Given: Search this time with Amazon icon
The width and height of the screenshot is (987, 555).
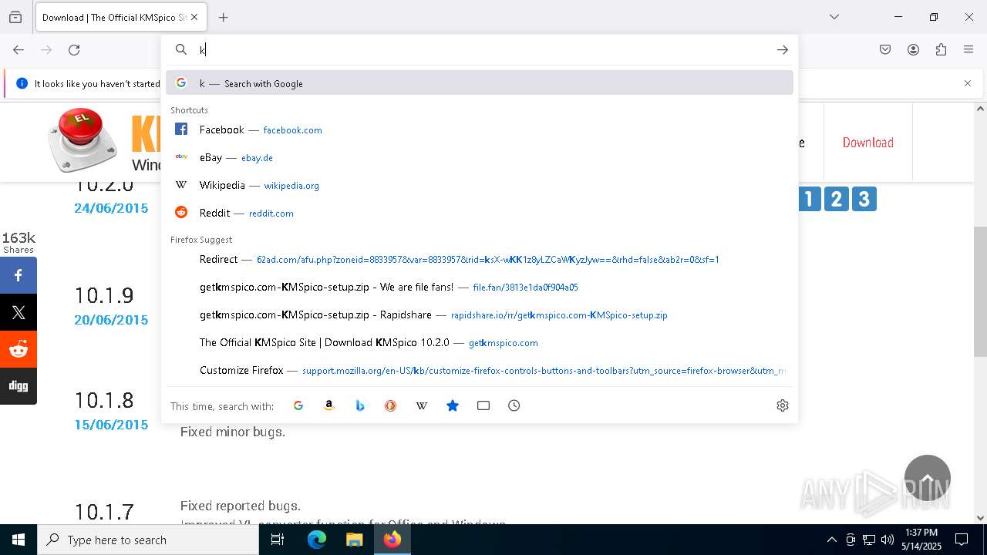Looking at the screenshot, I should click(x=329, y=405).
